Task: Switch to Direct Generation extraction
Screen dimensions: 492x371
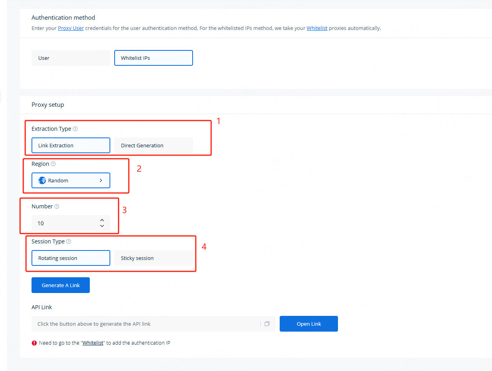Action: [153, 145]
